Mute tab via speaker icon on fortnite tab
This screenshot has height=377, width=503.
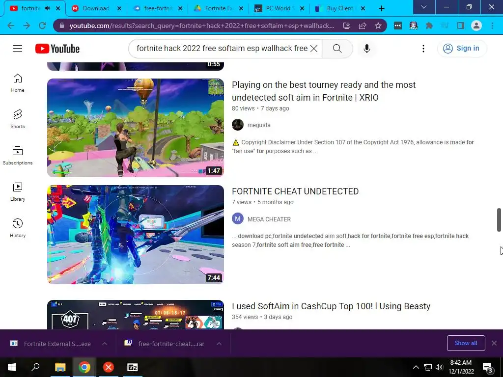(x=48, y=8)
